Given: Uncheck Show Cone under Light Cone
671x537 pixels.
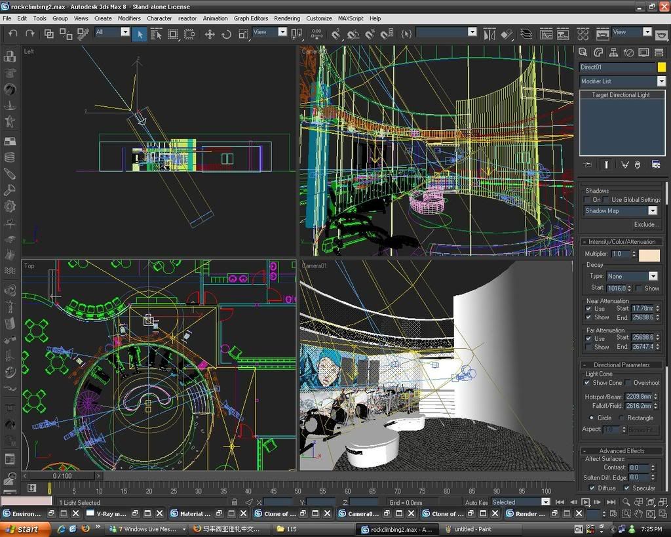Looking at the screenshot, I should pos(587,383).
